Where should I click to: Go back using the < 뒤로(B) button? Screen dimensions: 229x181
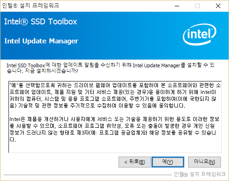pos(134,162)
